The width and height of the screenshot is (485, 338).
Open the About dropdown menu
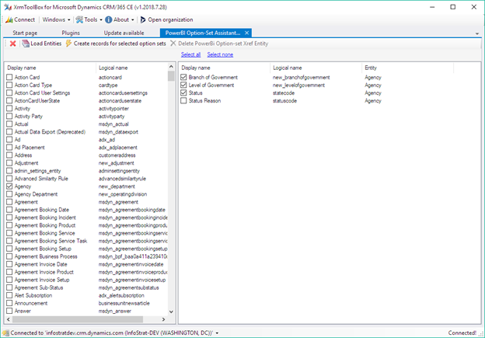point(120,19)
